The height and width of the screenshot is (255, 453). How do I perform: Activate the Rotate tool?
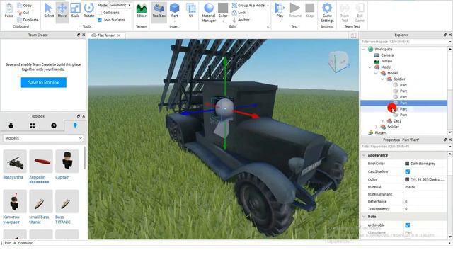(x=88, y=11)
